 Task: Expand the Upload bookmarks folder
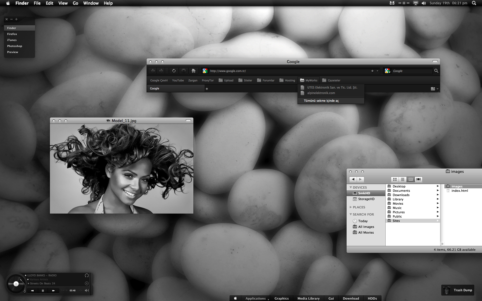(226, 81)
